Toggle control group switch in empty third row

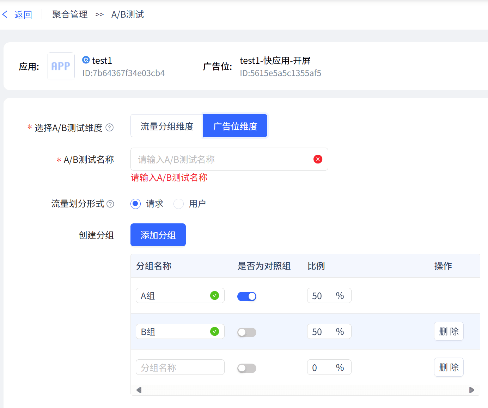pos(247,368)
